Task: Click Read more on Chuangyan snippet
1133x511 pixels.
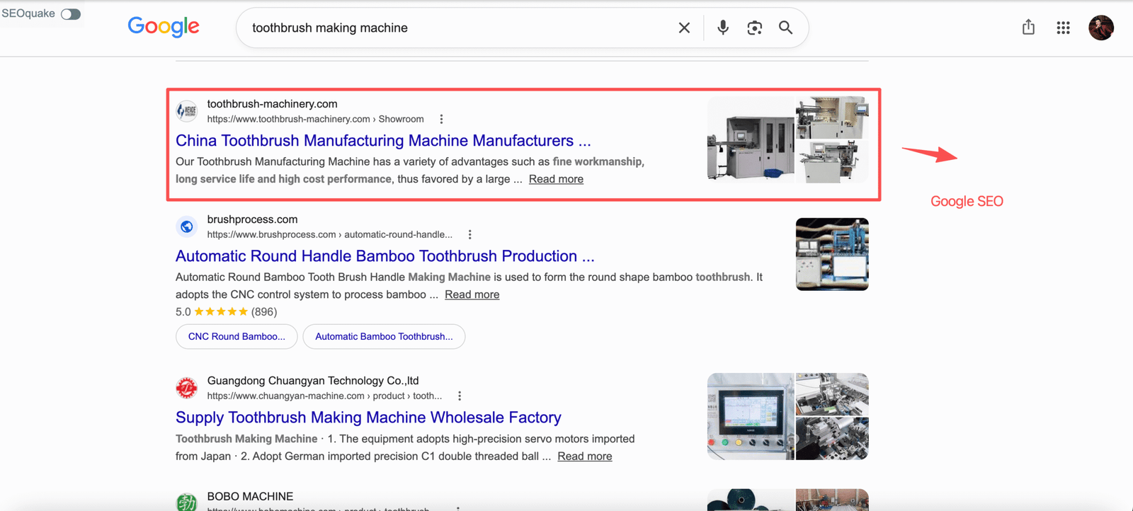Action: point(585,457)
